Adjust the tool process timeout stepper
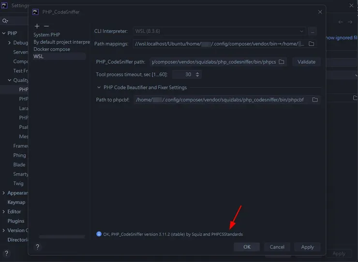Viewport: 358px width, 262px height. coord(197,74)
